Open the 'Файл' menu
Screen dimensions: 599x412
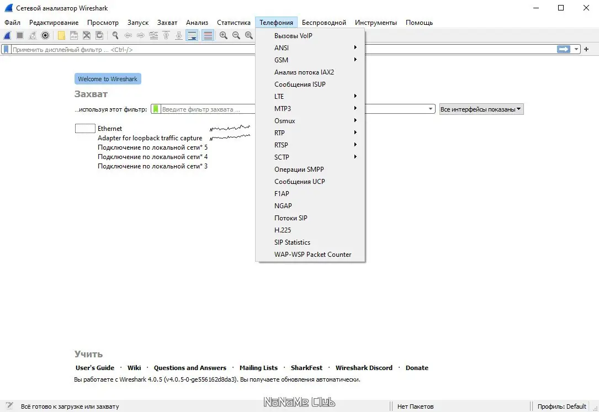coord(12,23)
